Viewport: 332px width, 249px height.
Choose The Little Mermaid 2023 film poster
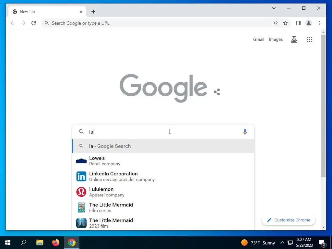pos(81,223)
